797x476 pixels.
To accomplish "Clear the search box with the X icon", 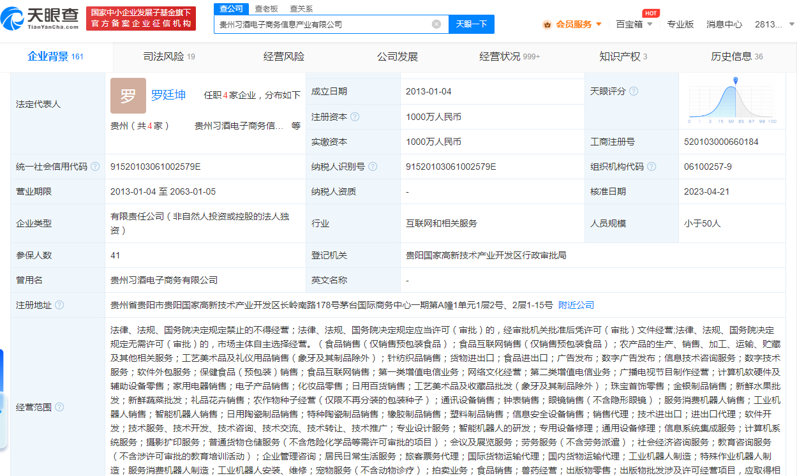I will pyautogui.click(x=436, y=24).
